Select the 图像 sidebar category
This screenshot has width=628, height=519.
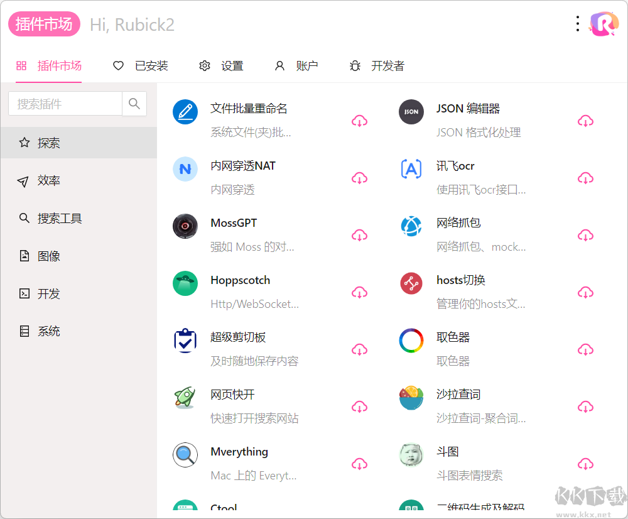click(x=79, y=256)
